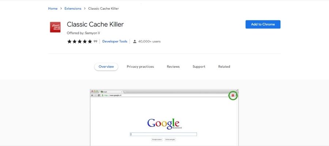Image resolution: width=329 pixels, height=146 pixels.
Task: Click the Google logo in the preview
Action: click(x=164, y=124)
